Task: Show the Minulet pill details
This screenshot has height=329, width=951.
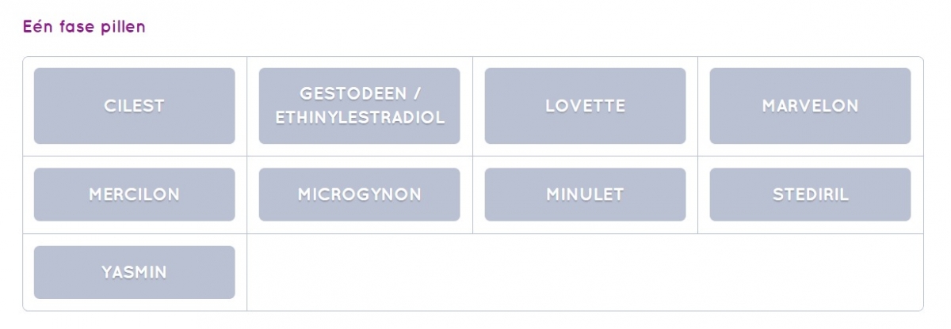Action: (x=585, y=195)
